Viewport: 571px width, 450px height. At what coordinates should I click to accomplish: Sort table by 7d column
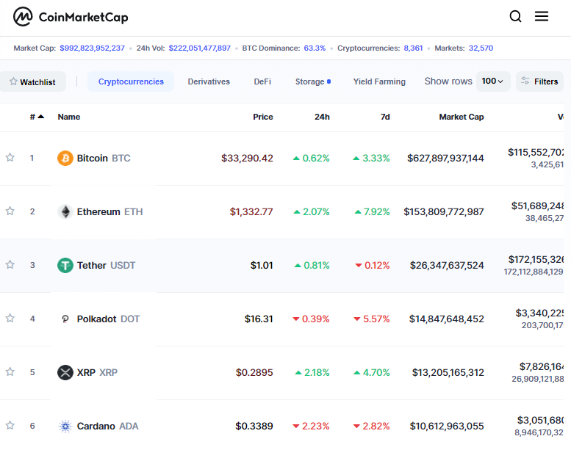(385, 117)
